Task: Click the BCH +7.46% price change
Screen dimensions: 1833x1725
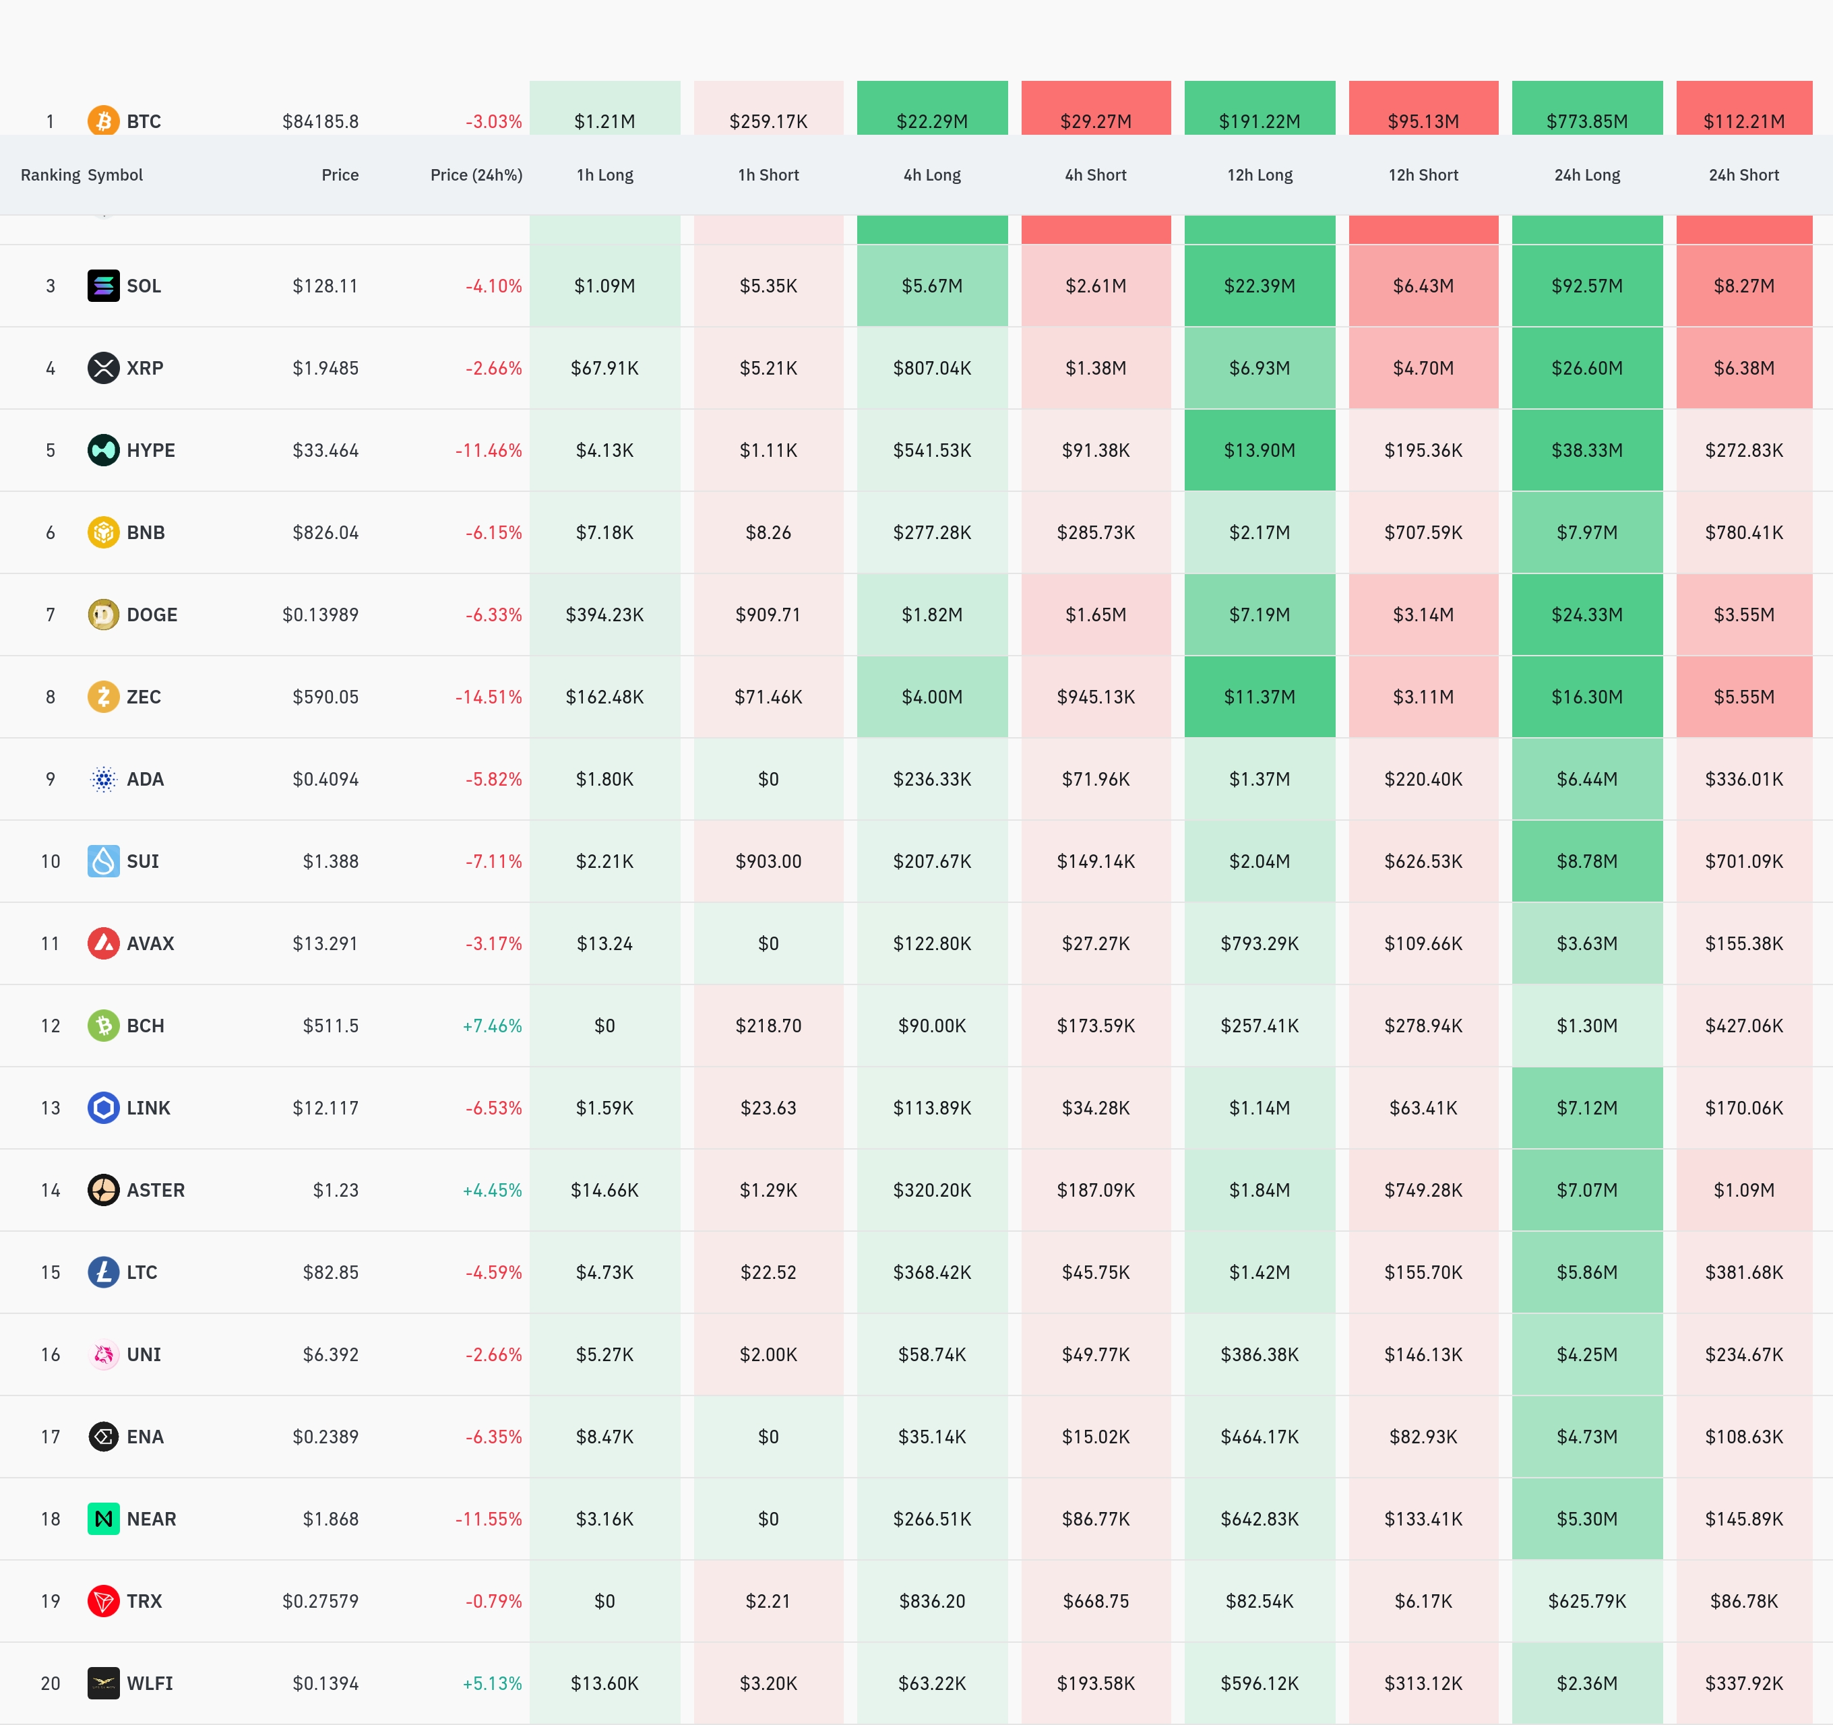Action: click(491, 1025)
